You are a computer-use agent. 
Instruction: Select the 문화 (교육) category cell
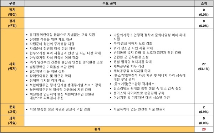pyautogui.click(x=12, y=109)
